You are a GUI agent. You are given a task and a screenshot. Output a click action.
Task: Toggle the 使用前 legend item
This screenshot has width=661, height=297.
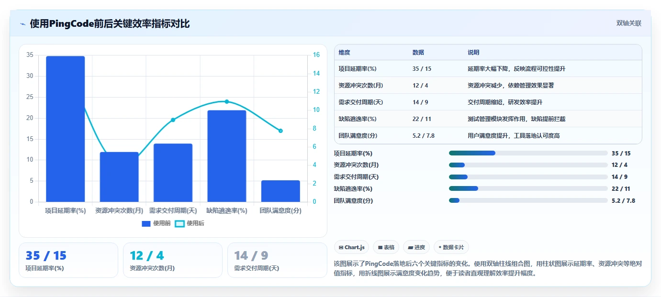tap(156, 223)
